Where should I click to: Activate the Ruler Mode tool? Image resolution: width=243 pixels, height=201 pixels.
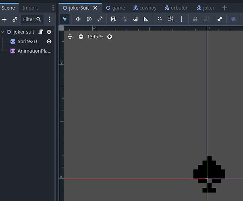click(x=146, y=19)
